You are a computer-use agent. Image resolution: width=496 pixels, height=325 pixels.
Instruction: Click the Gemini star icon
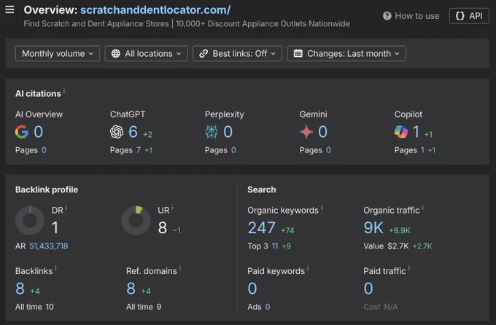[x=306, y=131]
